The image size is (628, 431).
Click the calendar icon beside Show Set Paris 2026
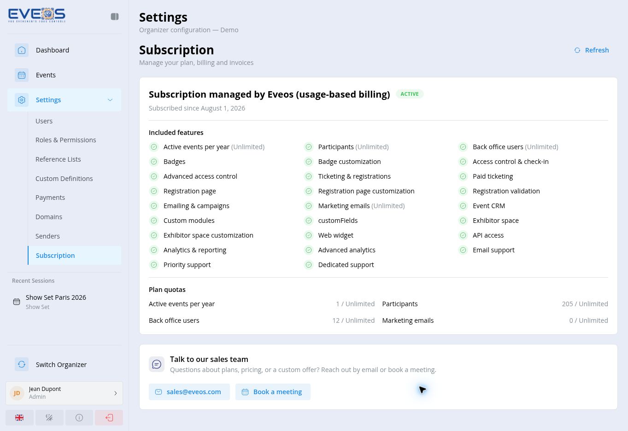[x=17, y=302]
